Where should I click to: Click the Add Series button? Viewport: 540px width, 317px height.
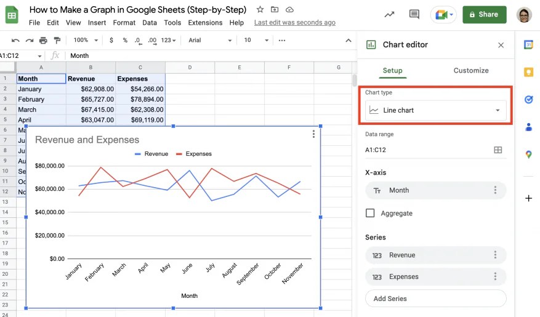pyautogui.click(x=436, y=299)
